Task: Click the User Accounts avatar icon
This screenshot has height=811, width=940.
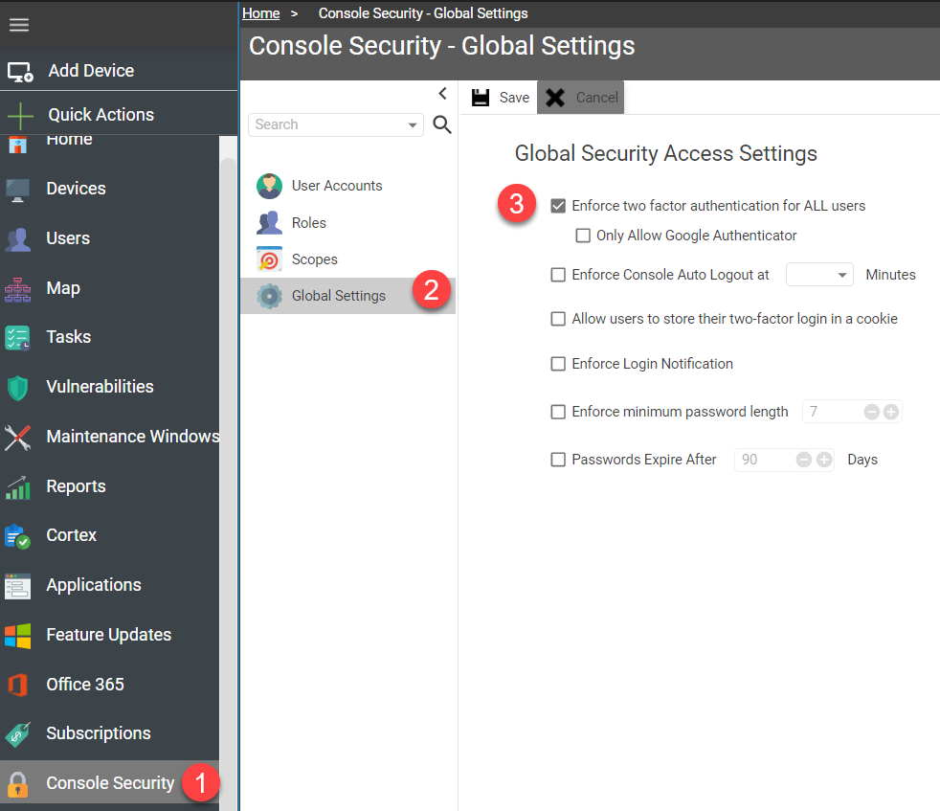Action: click(x=269, y=186)
